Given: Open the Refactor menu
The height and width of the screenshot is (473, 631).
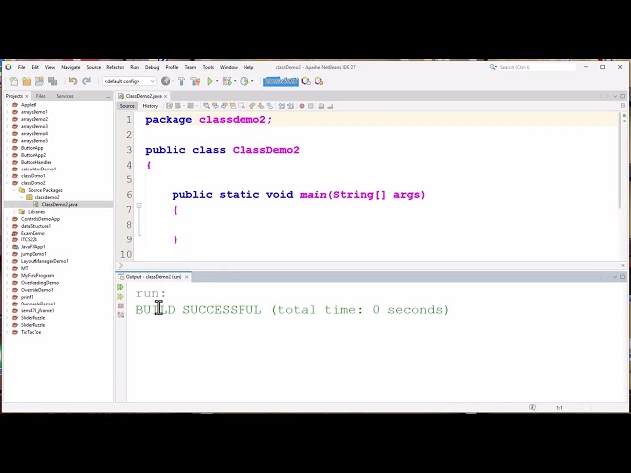Looking at the screenshot, I should click(x=115, y=67).
